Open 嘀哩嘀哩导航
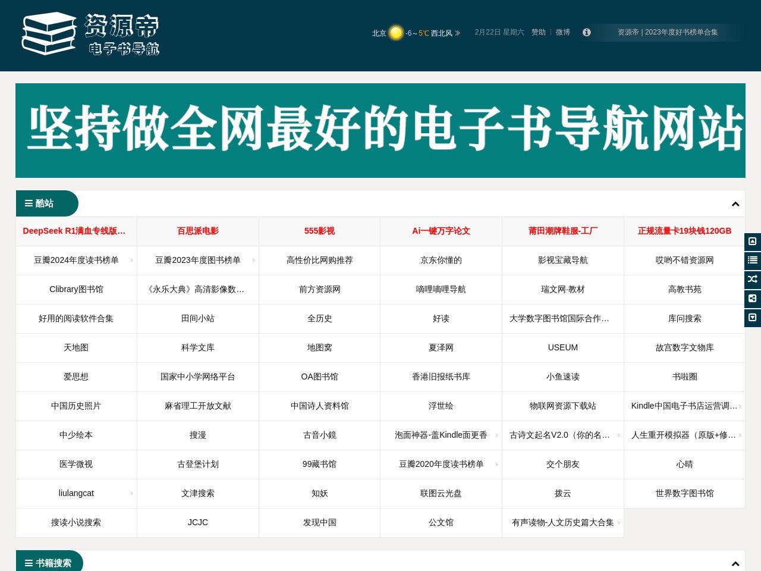761x571 pixels. click(441, 289)
